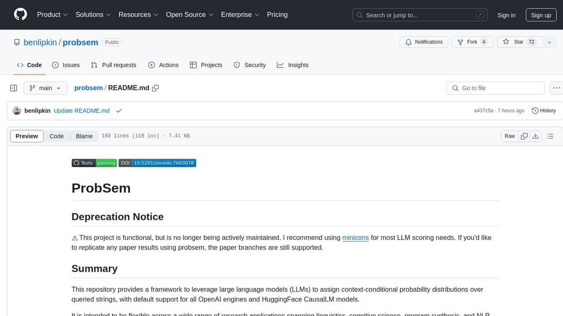Copy the README.md file path

click(156, 88)
